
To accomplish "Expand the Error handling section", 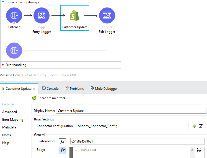I will (3, 65).
